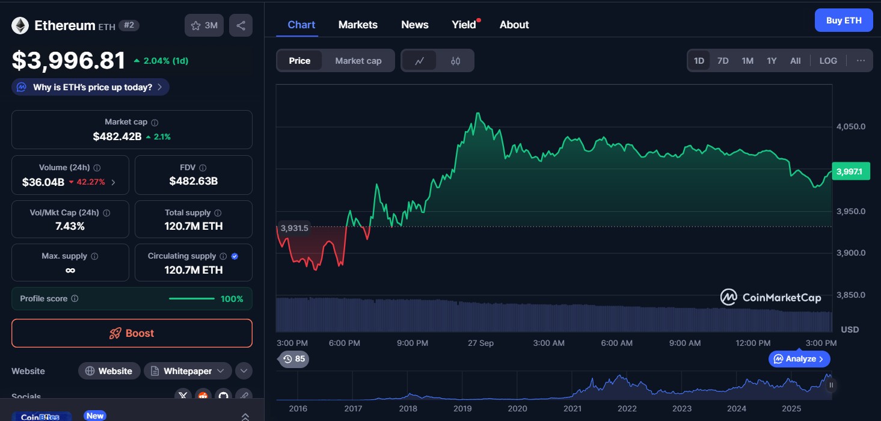Switch to candlestick chart view

click(455, 61)
